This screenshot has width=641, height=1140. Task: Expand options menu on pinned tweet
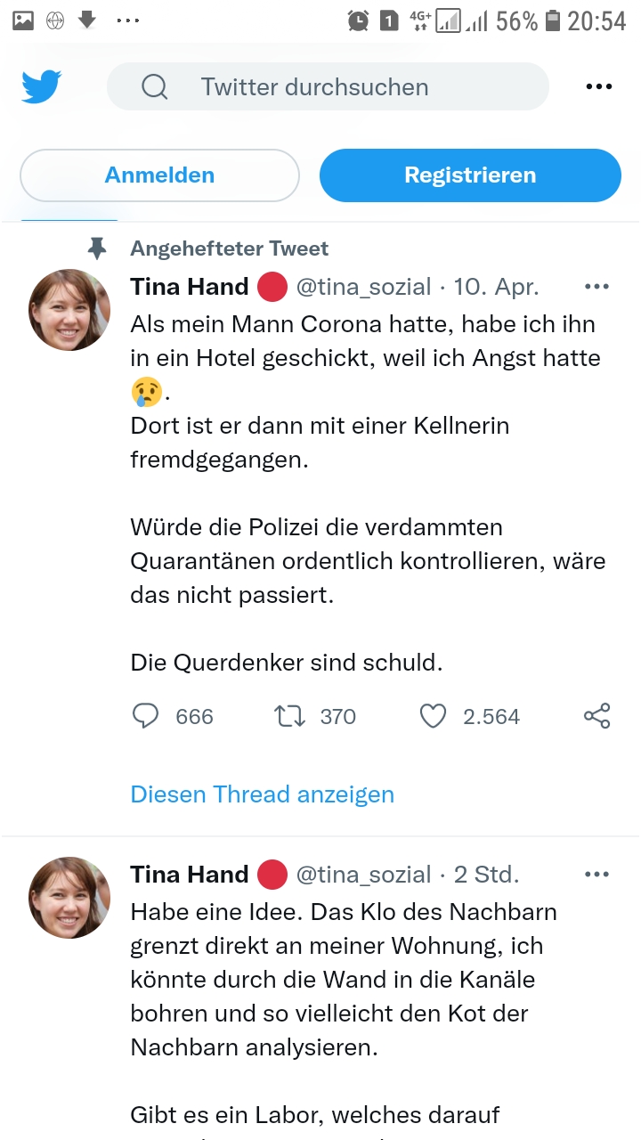(x=596, y=287)
